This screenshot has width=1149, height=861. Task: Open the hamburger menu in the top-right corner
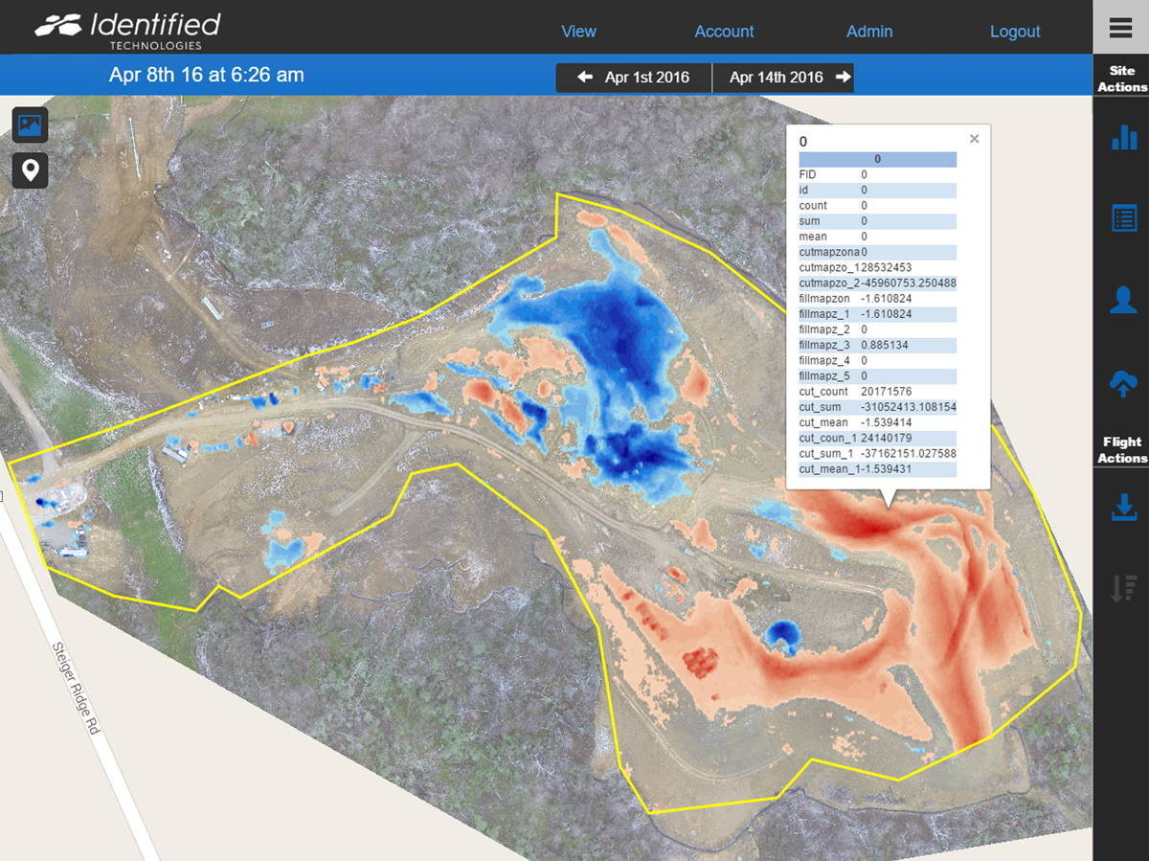click(1120, 27)
